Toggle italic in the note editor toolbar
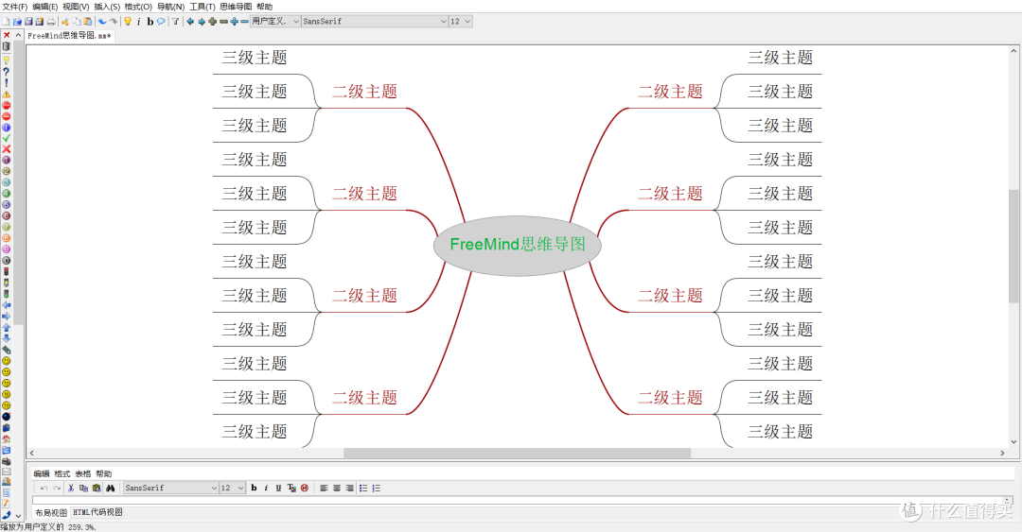Screen dimensions: 1022x532 [x=266, y=488]
